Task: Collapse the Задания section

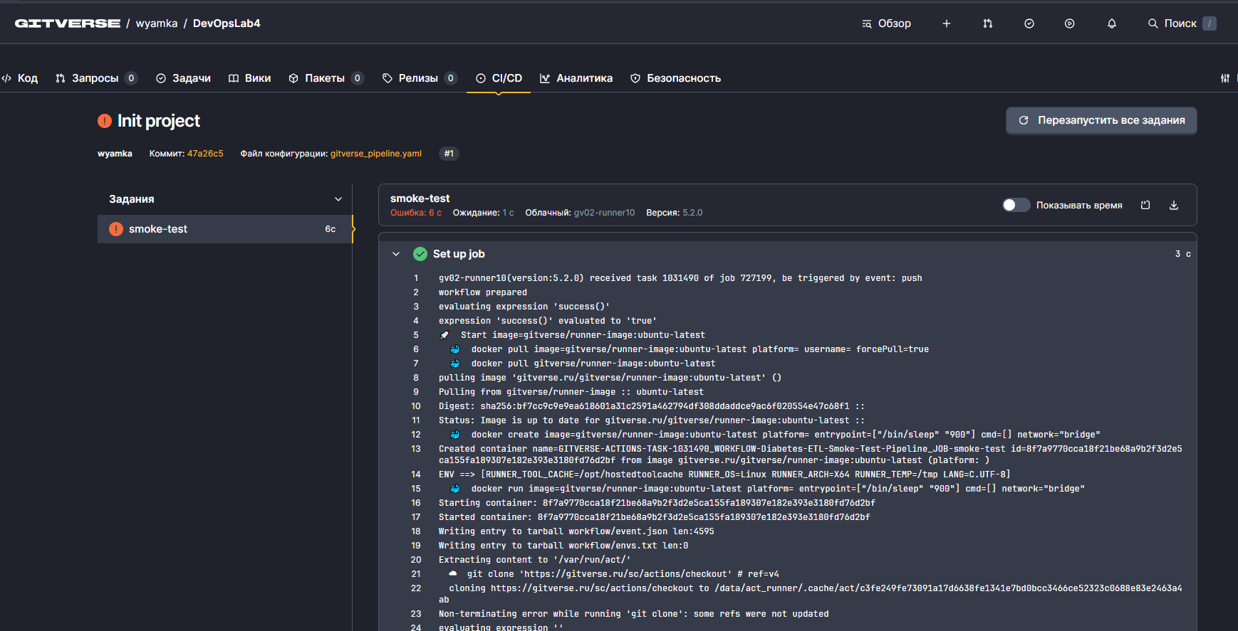Action: pos(338,199)
